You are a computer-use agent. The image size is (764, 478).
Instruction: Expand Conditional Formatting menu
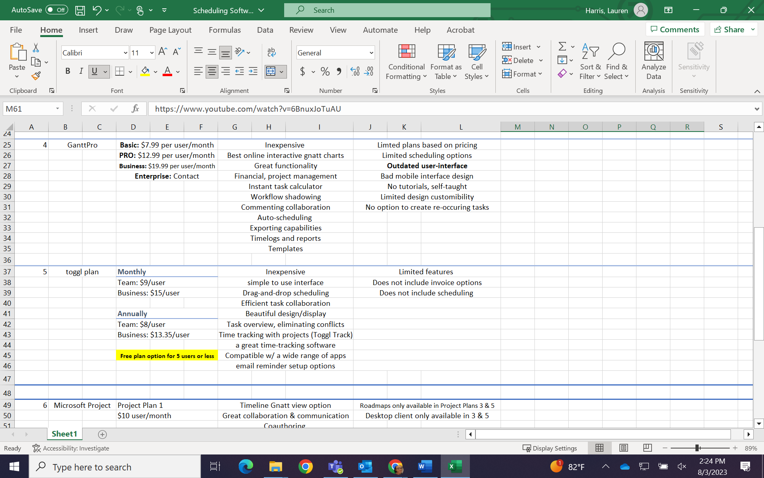pyautogui.click(x=407, y=61)
